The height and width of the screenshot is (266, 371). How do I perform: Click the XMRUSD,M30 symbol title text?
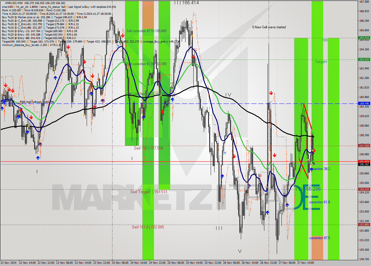click(x=14, y=3)
